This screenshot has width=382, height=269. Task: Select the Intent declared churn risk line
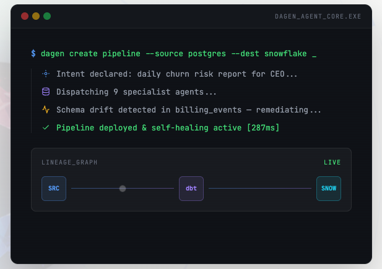pyautogui.click(x=177, y=74)
